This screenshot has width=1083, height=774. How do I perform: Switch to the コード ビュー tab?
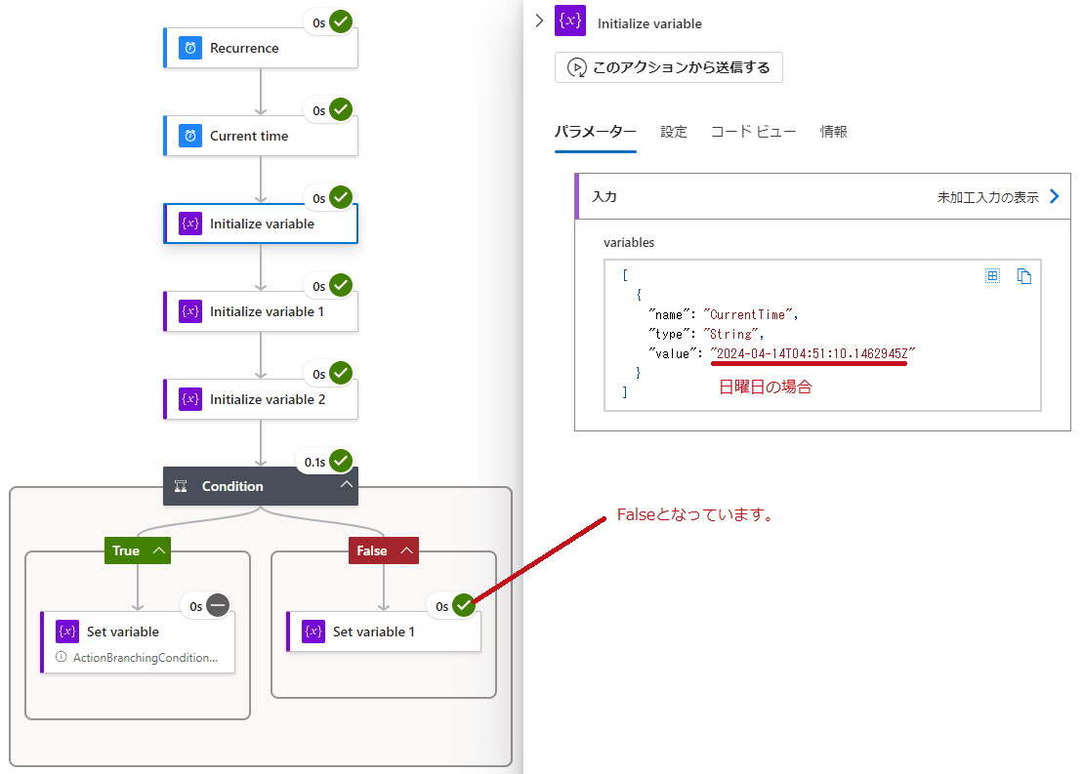point(754,131)
